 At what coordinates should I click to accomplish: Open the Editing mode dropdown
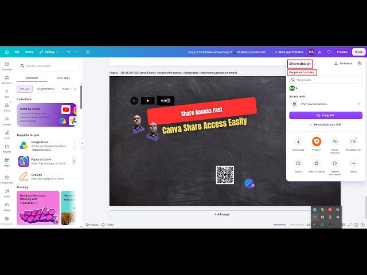(49, 52)
